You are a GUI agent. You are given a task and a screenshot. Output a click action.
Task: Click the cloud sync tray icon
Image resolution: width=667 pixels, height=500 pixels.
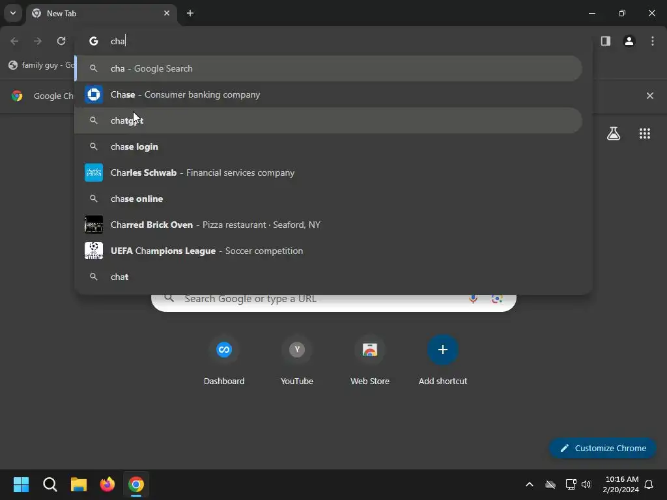(550, 484)
